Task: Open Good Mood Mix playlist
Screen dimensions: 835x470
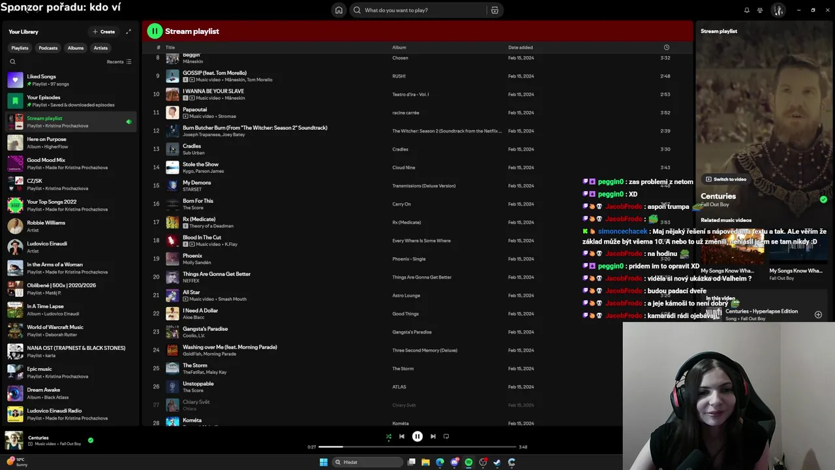Action: pos(72,163)
